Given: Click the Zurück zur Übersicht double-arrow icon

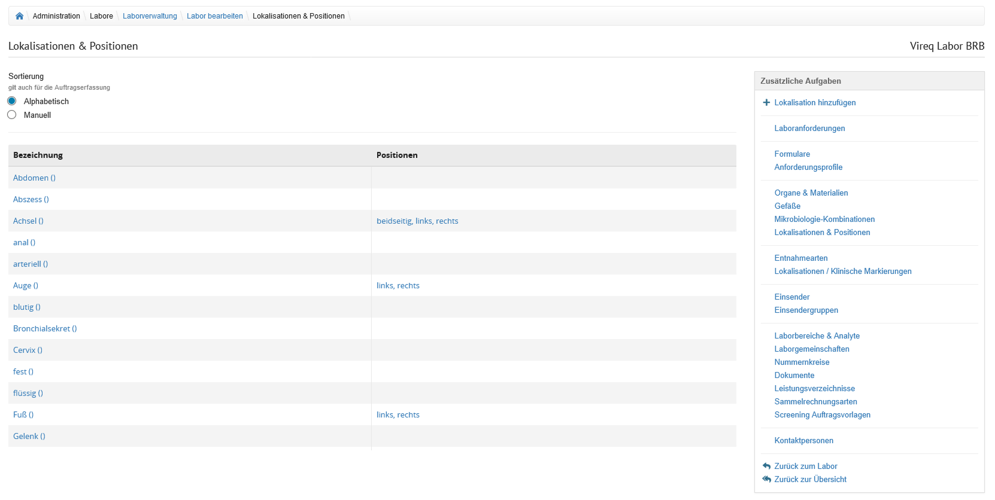Looking at the screenshot, I should tap(766, 479).
